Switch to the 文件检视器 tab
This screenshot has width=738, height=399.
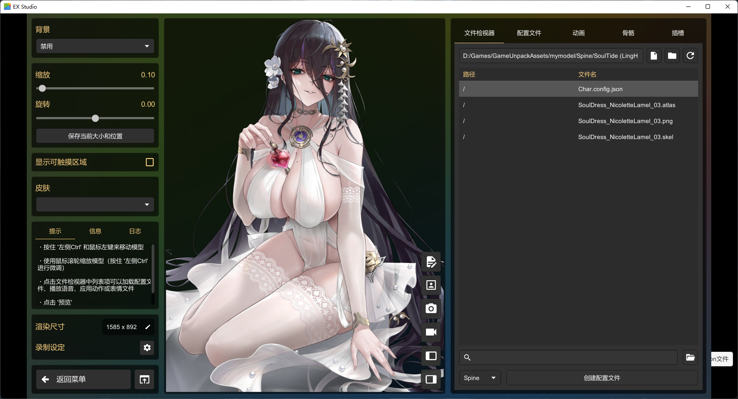point(479,33)
